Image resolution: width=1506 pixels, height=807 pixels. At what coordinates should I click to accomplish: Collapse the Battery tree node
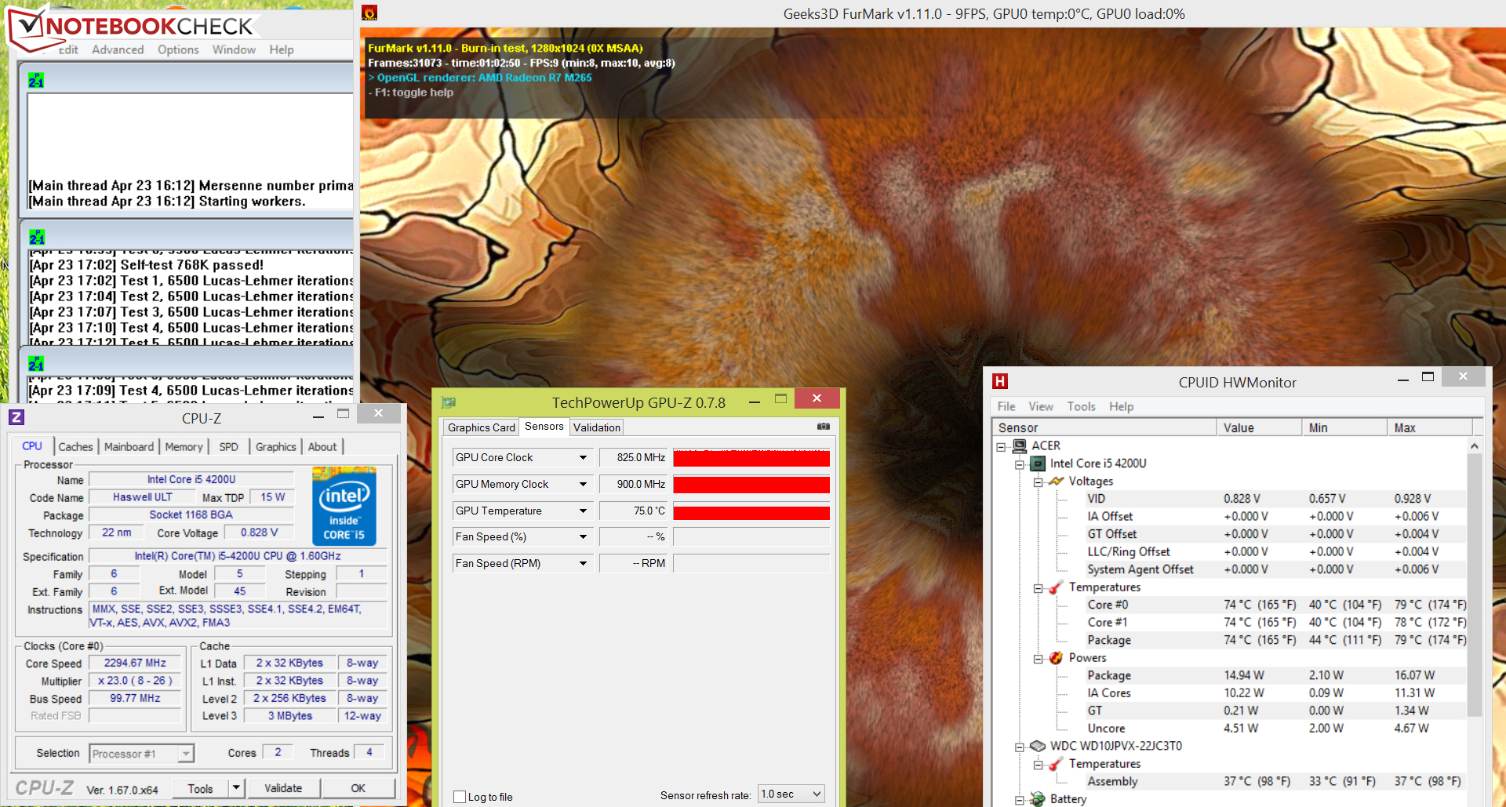(x=1019, y=800)
